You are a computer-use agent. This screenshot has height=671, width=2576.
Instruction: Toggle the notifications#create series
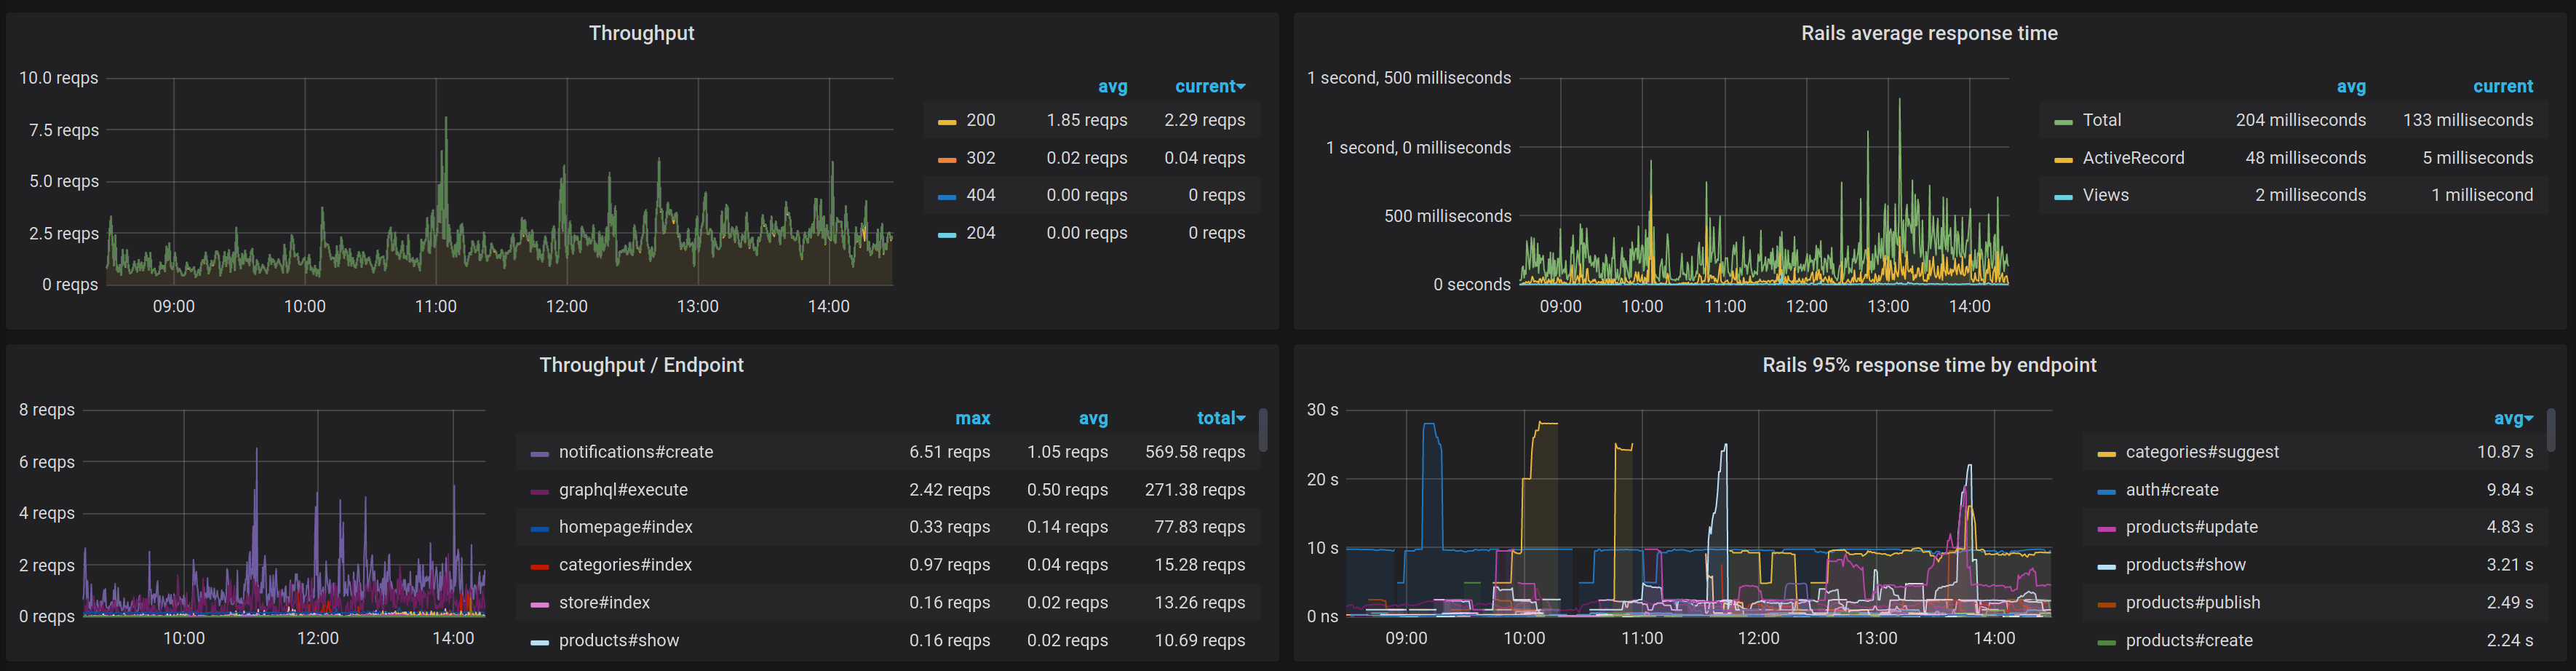[x=636, y=452]
